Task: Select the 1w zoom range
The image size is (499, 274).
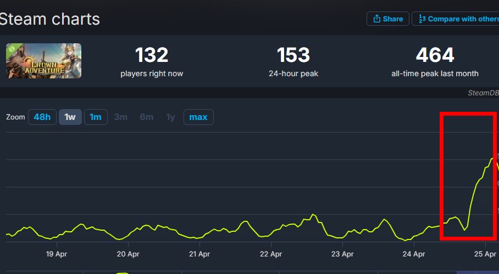Action: 70,117
